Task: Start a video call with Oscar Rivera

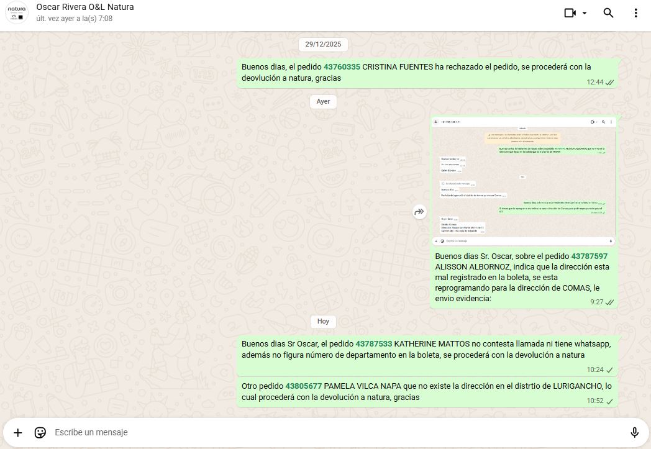Action: 570,13
